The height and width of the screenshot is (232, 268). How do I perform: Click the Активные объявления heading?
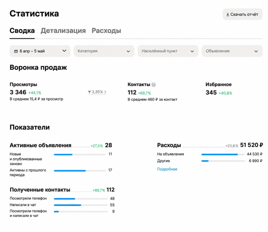click(40, 145)
